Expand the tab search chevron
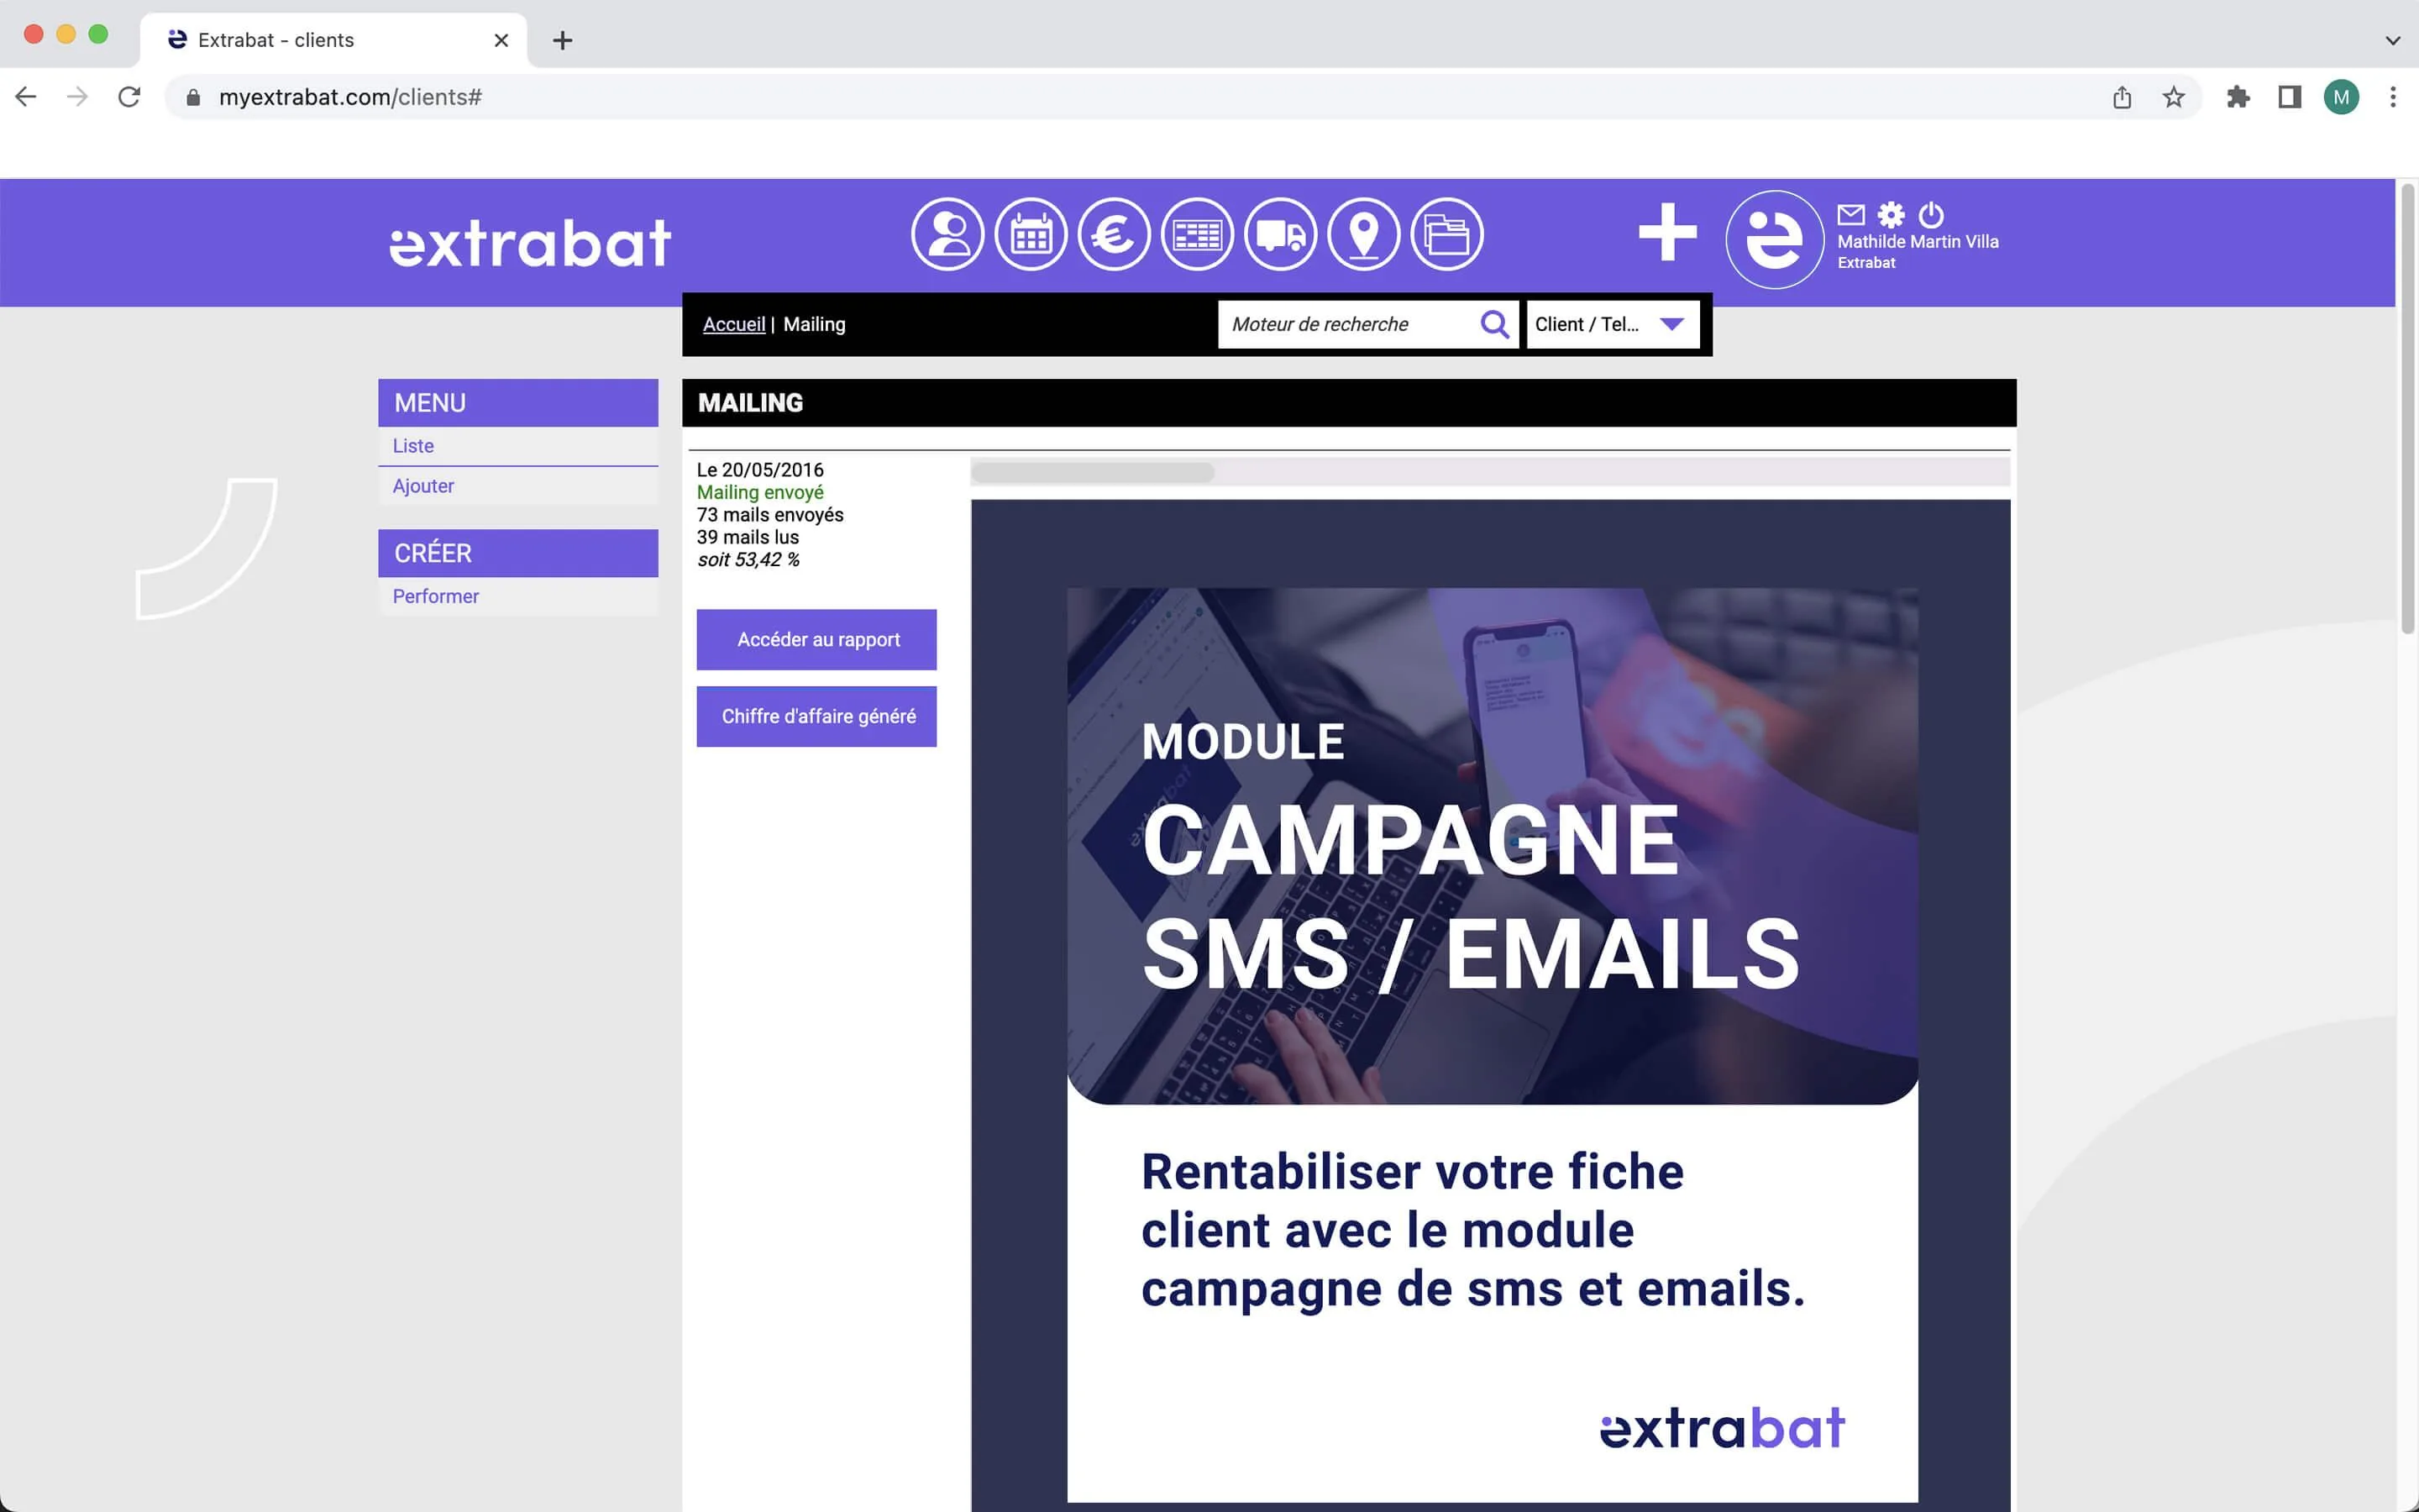Viewport: 2419px width, 1512px height. 2392,40
